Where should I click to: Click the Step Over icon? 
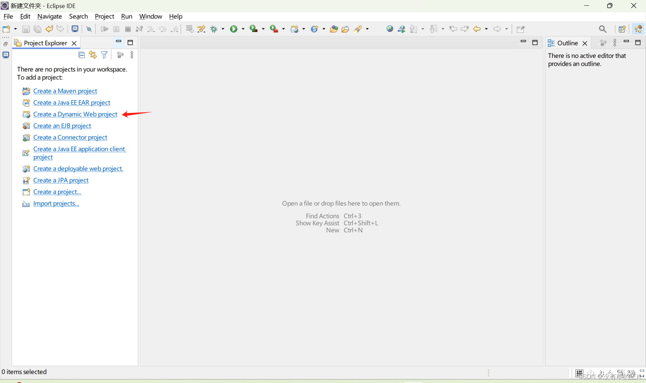pos(163,29)
